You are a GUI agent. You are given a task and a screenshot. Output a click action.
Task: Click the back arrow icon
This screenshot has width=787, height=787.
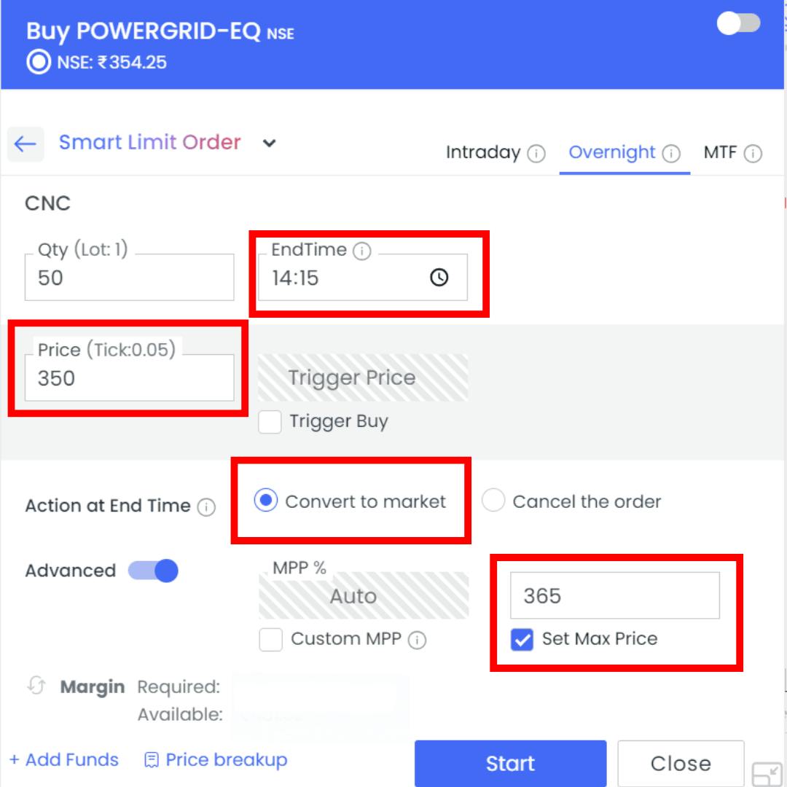pos(26,144)
